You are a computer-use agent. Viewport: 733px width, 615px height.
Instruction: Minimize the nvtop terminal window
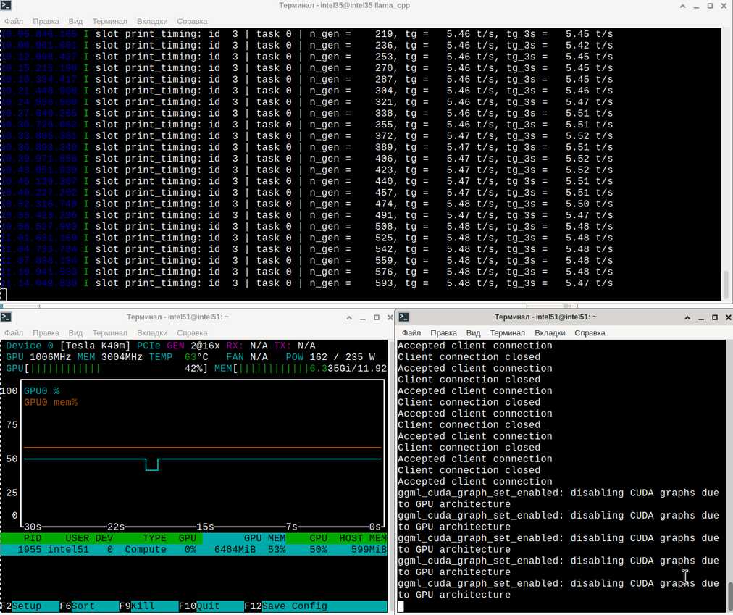(363, 317)
